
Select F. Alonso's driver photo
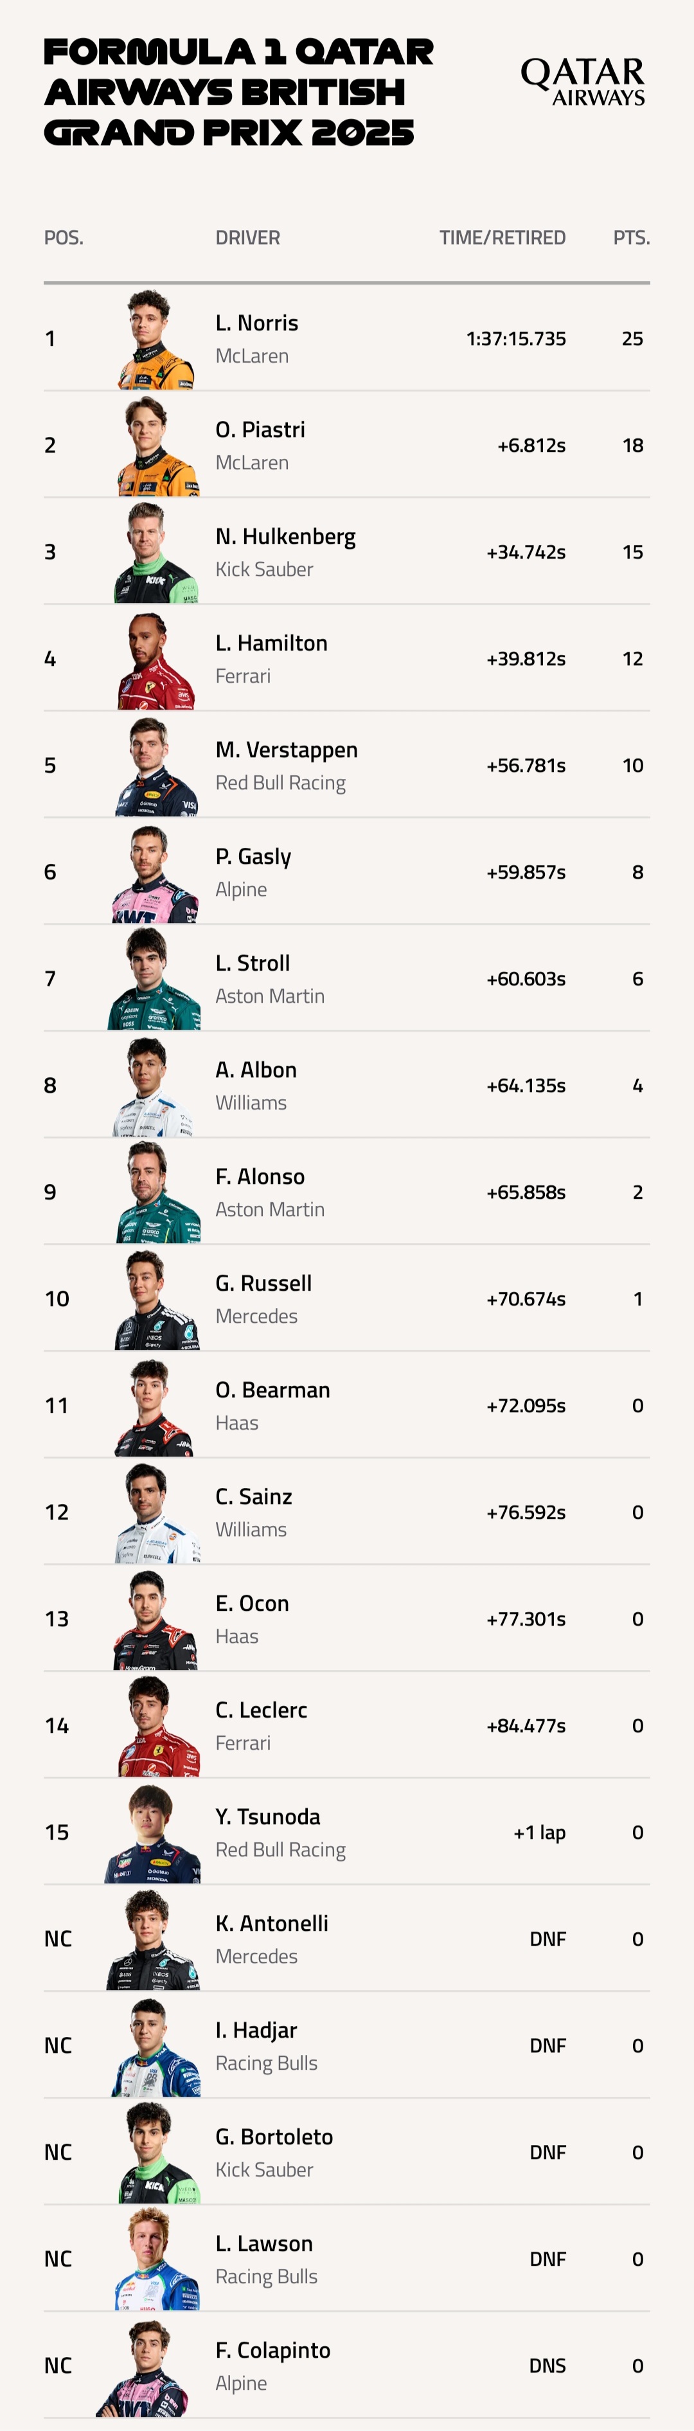tap(157, 1193)
